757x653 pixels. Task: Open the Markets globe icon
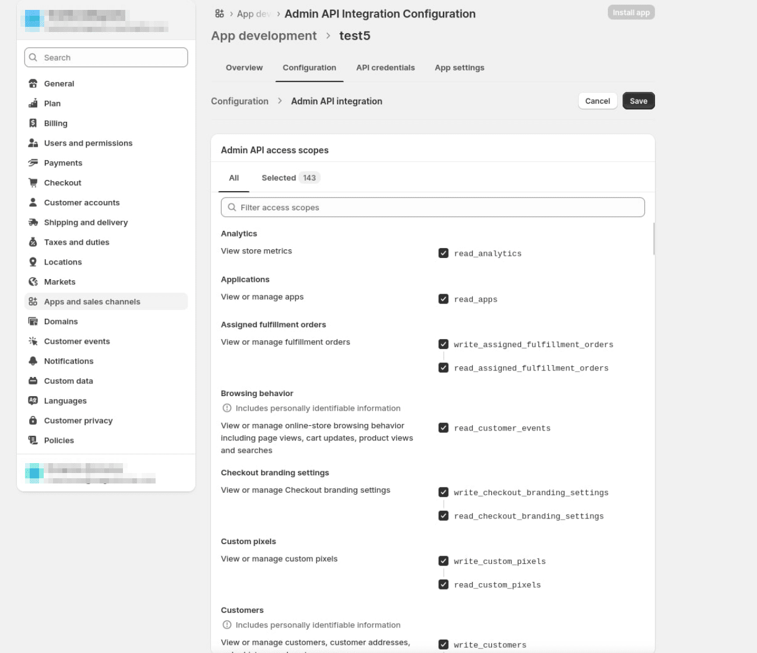click(33, 281)
